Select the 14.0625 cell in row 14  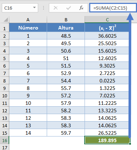click(x=107, y=125)
